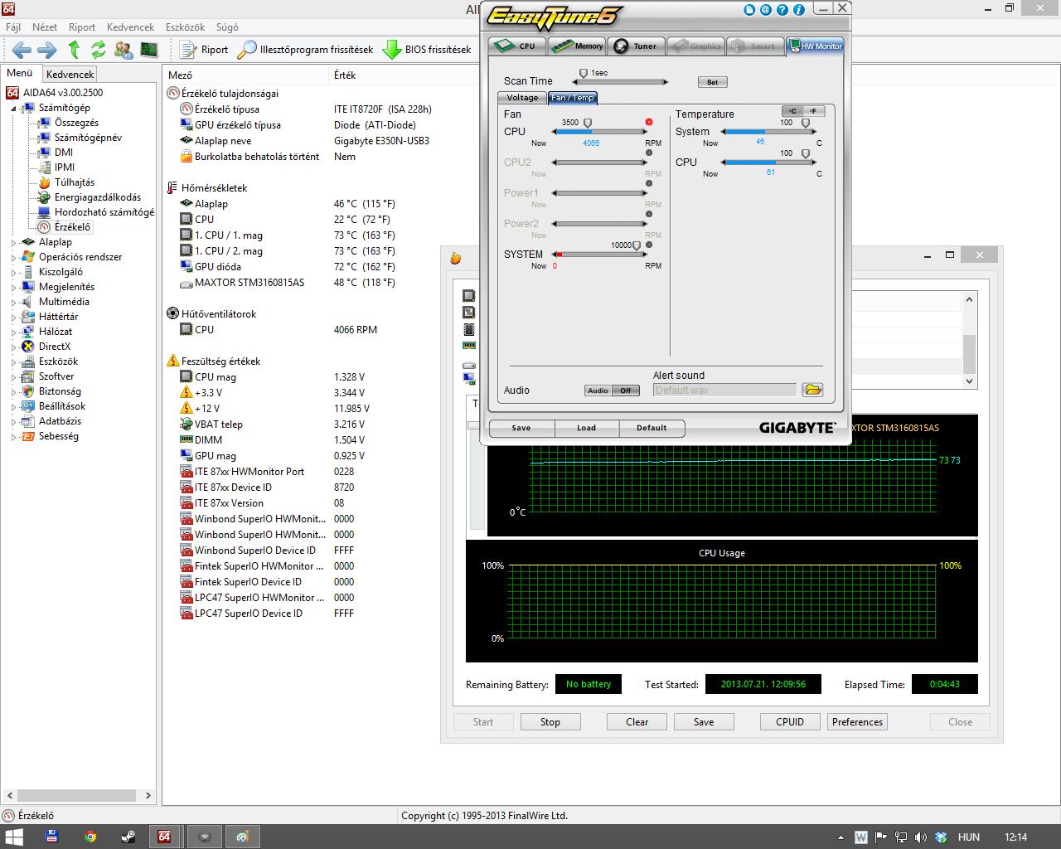1061x849 pixels.
Task: Switch temperature unit to Fahrenheit
Action: tap(813, 111)
